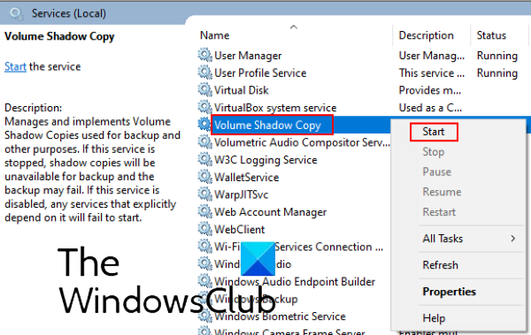
Task: Choose Refresh in the context menu
Action: coord(440,265)
